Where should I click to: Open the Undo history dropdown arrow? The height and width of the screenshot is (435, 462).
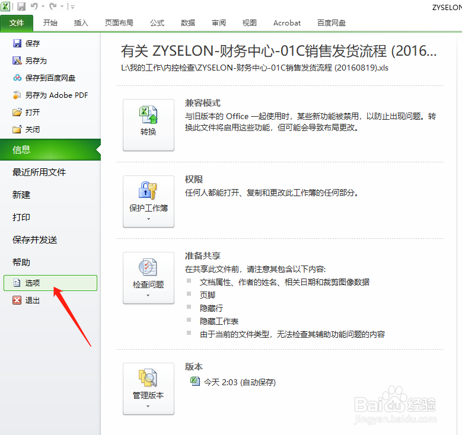43,6
